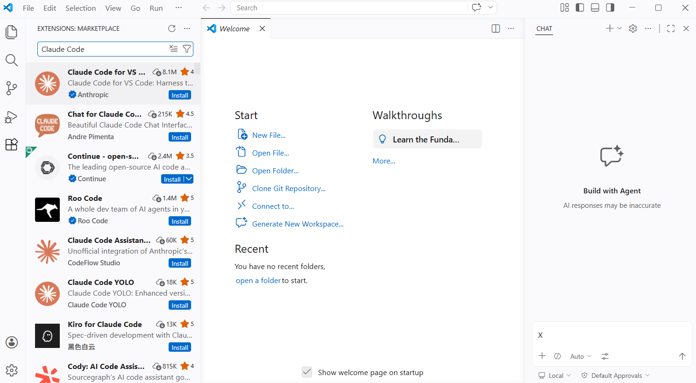Image resolution: width=696 pixels, height=383 pixels.
Task: Open the chat tools sliders control
Action: [605, 356]
